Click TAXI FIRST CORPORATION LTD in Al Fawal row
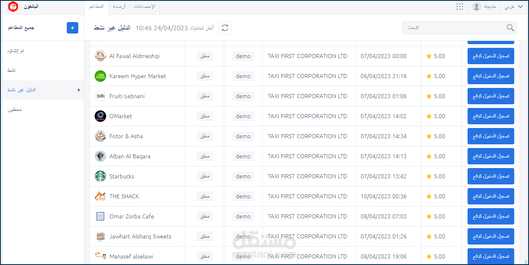Image resolution: width=529 pixels, height=265 pixels. [x=307, y=56]
